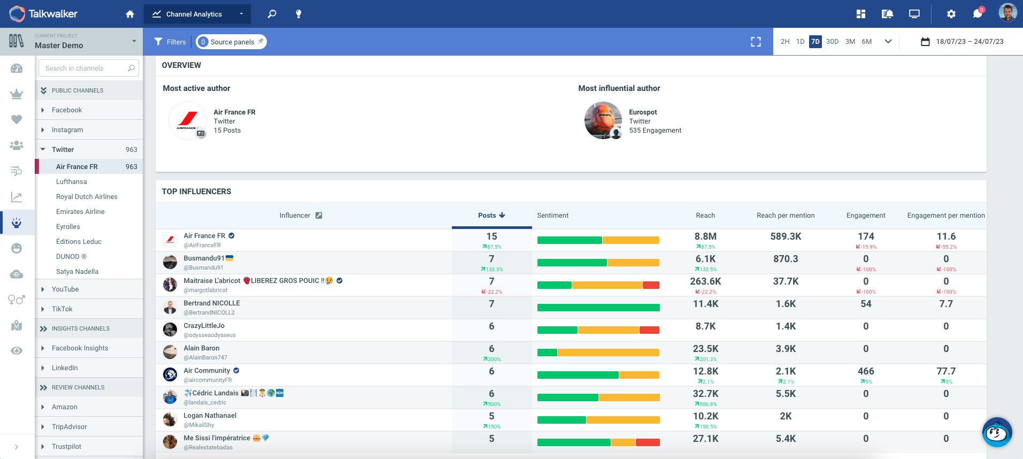Viewport: 1023px width, 459px height.
Task: Open the cloud sidebar icon
Action: tap(17, 274)
